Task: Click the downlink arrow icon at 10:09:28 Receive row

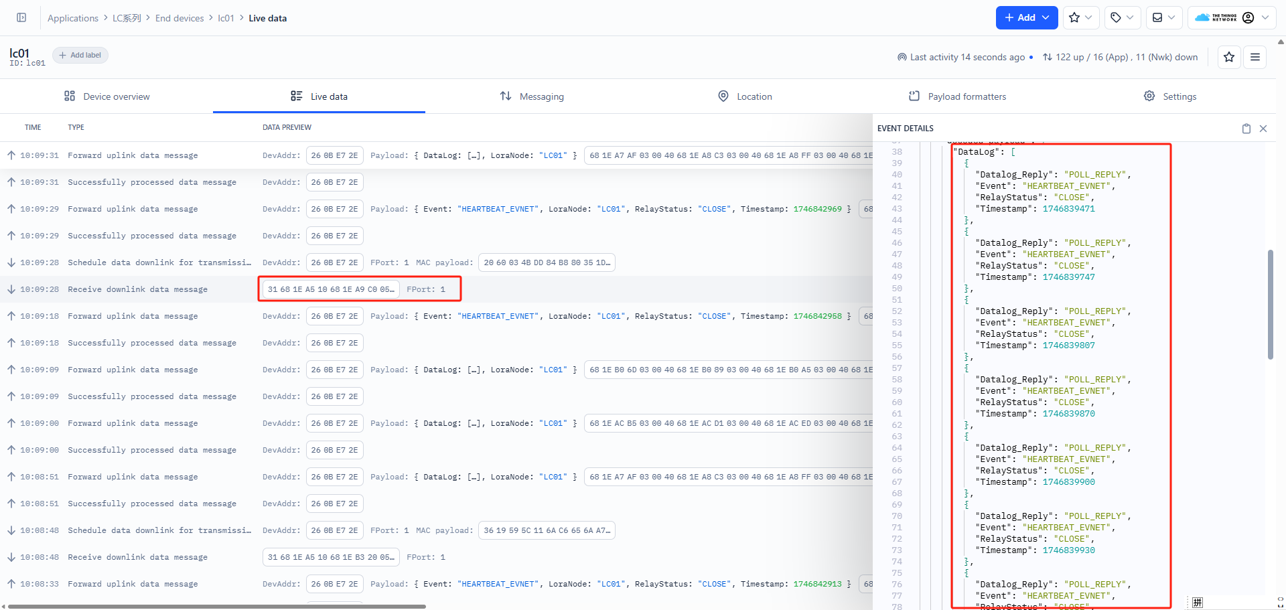Action: (11, 289)
